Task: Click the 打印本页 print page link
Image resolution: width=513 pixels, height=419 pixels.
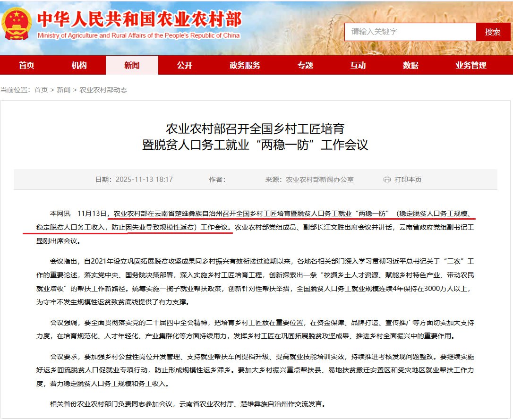Action: [408, 180]
